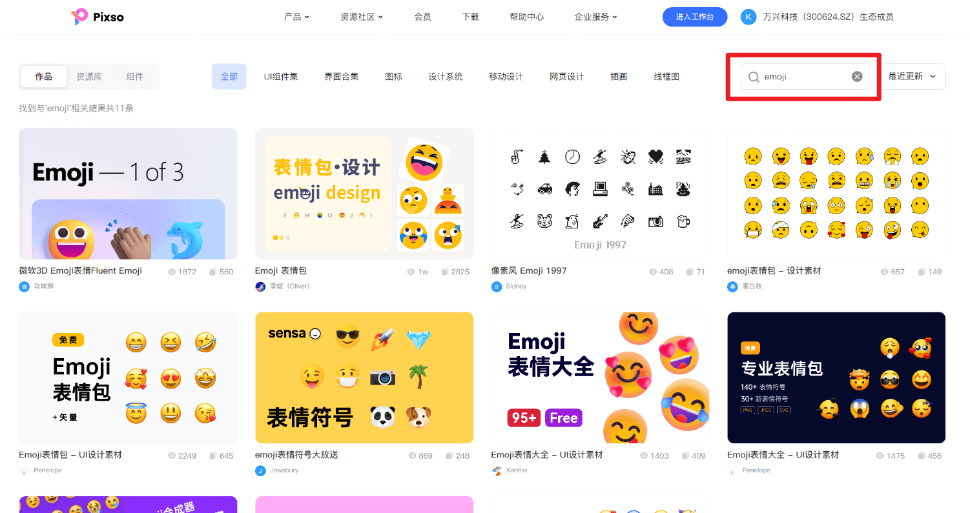
Task: Open the 企业服务 dropdown menu
Action: pos(595,17)
